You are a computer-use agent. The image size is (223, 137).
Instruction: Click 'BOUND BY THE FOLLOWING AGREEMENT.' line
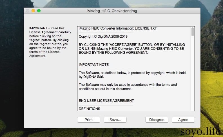point(113,53)
